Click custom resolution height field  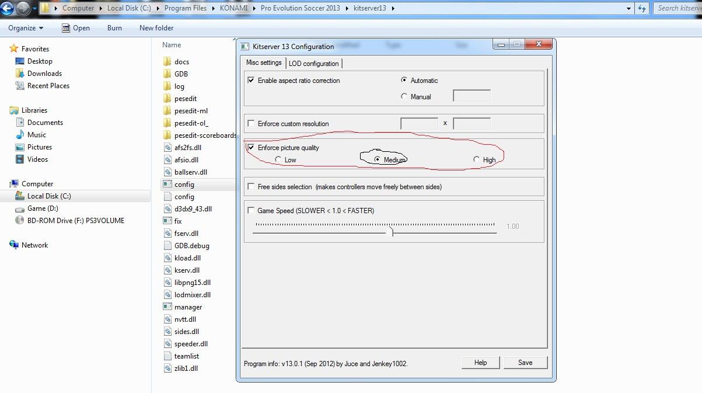pyautogui.click(x=472, y=123)
